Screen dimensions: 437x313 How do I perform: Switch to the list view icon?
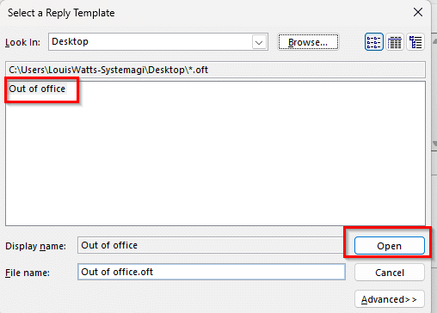pyautogui.click(x=374, y=42)
